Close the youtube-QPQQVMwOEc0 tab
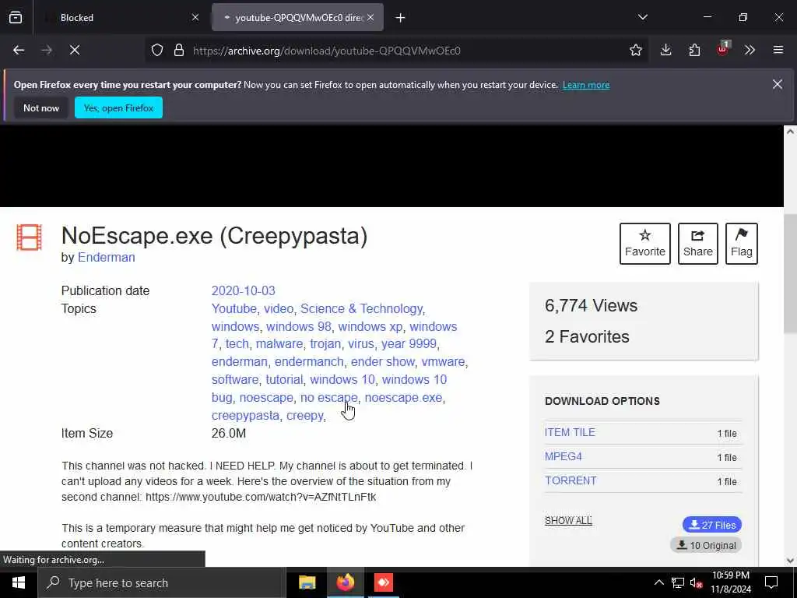 370,17
